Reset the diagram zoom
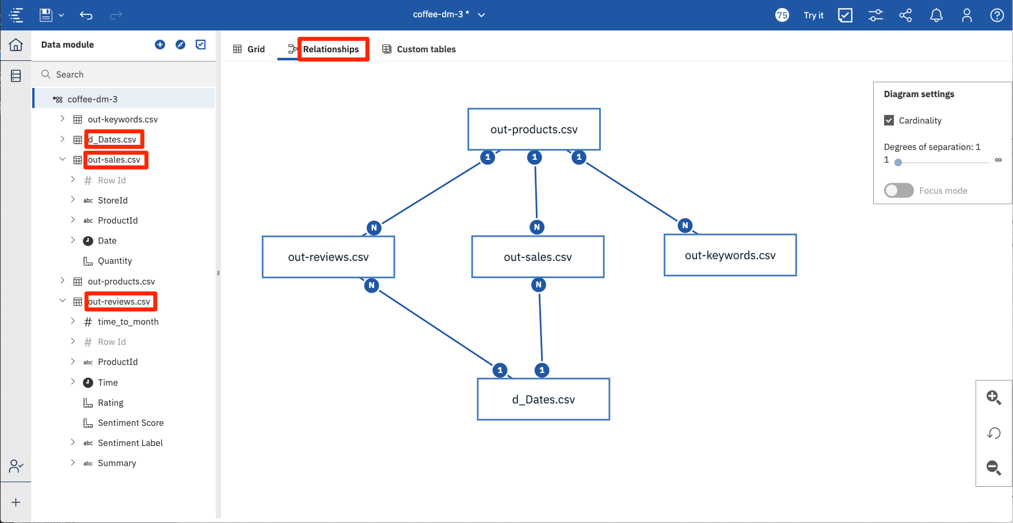 click(x=994, y=433)
